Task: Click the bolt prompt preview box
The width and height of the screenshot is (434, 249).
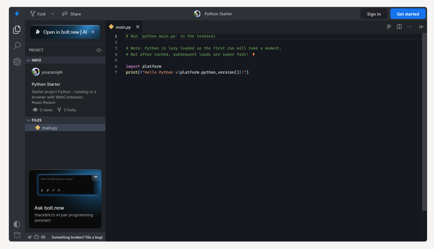Action: pyautogui.click(x=68, y=185)
